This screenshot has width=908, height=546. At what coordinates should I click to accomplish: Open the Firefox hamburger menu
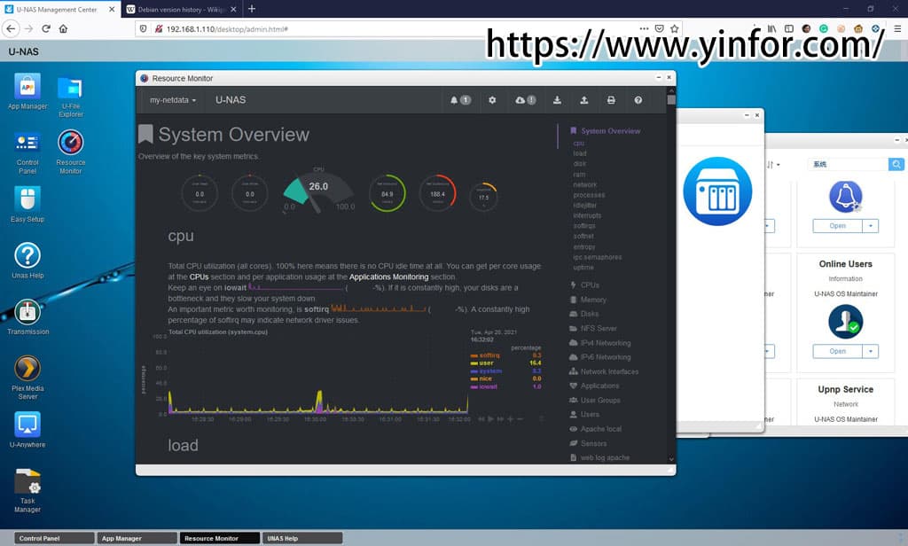pyautogui.click(x=897, y=28)
